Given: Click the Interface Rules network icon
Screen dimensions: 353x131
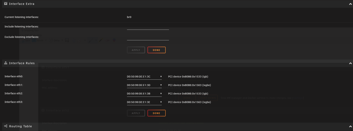Looking at the screenshot, I should (6, 63).
